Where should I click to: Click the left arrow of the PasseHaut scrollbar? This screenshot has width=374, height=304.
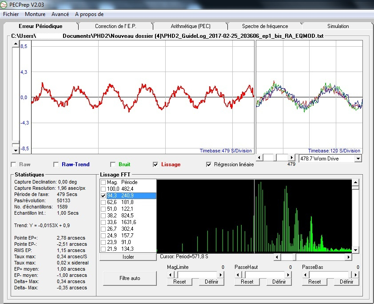point(238,274)
